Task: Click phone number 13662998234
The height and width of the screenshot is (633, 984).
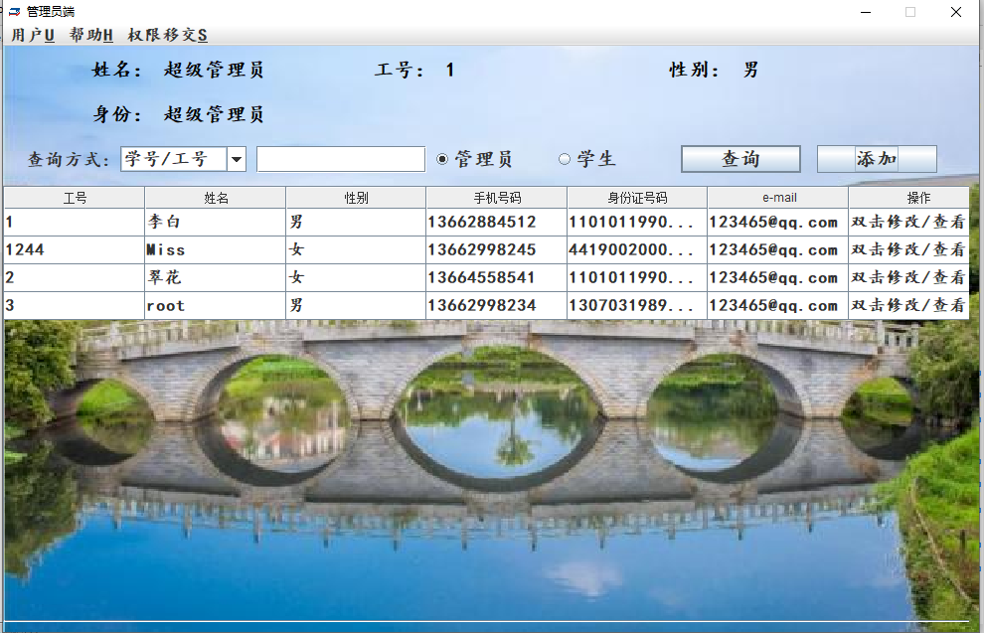Action: 496,305
